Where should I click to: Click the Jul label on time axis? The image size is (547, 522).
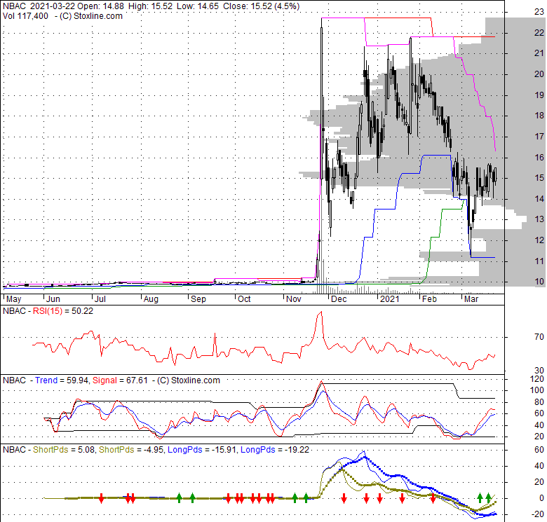coord(100,299)
